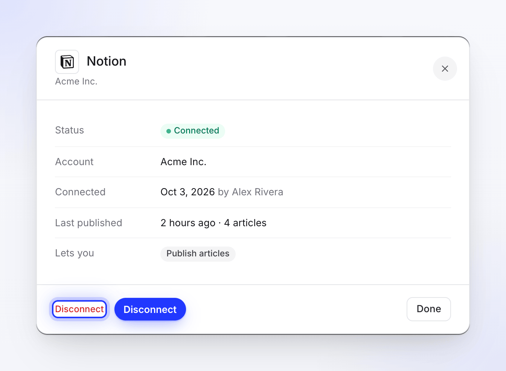Click the Acme Inc. subtitle under Notion
This screenshot has height=371, width=506.
[76, 81]
